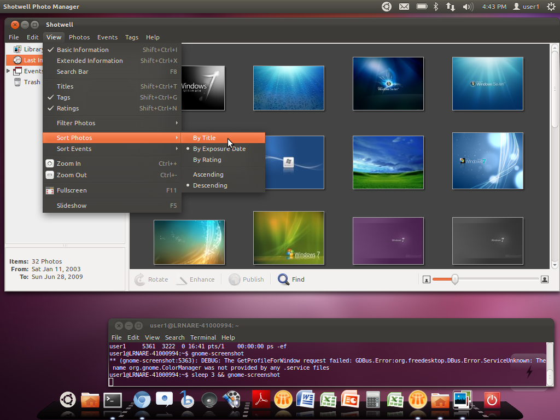Click the Zoom Out menu entry
The height and width of the screenshot is (420, 560).
112,175
